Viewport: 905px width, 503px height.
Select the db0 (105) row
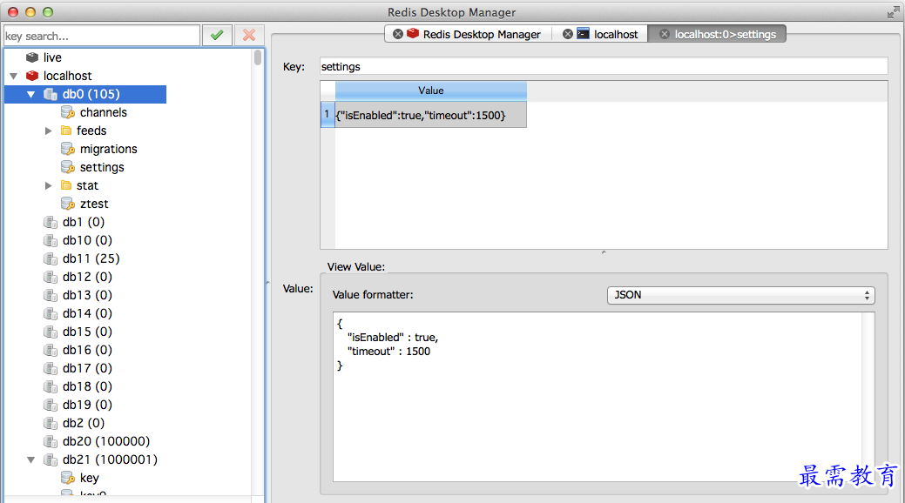point(85,94)
